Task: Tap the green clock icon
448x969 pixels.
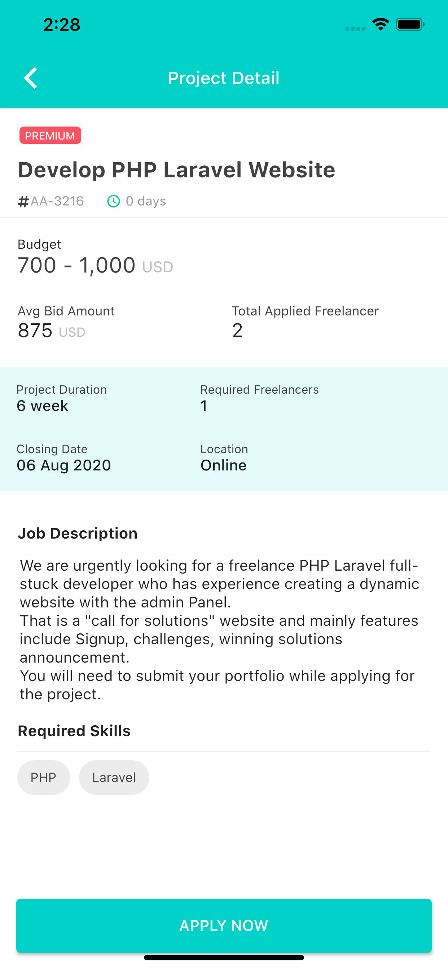Action: point(114,201)
